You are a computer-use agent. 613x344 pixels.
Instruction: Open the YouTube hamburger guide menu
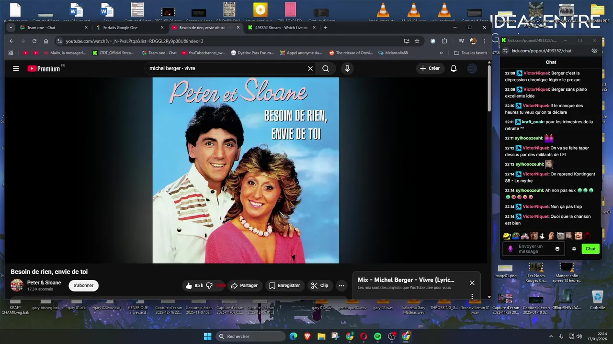click(x=16, y=68)
